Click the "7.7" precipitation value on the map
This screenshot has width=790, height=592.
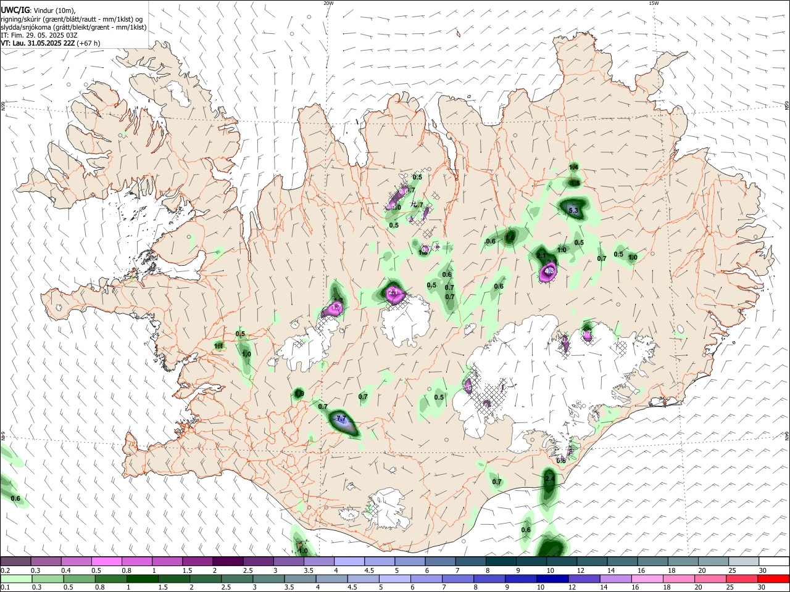[341, 418]
